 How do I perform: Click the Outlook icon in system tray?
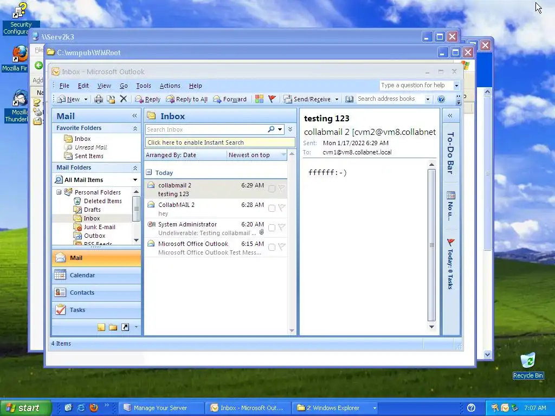pyautogui.click(x=505, y=408)
